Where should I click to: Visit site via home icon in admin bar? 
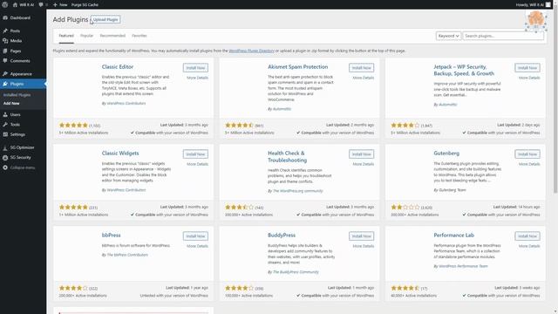[24, 4]
